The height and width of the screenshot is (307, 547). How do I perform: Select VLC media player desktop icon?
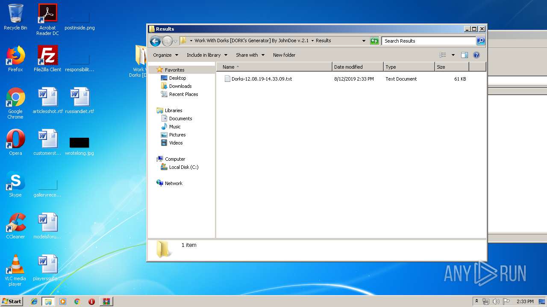[15, 270]
